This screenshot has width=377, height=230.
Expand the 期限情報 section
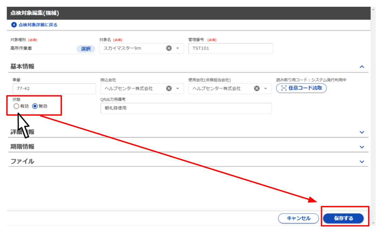[x=362, y=146]
